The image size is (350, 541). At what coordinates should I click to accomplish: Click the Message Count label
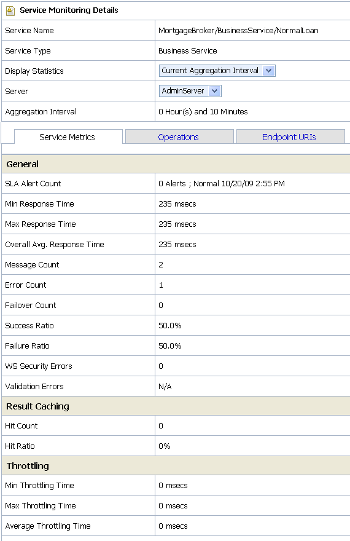point(32,264)
